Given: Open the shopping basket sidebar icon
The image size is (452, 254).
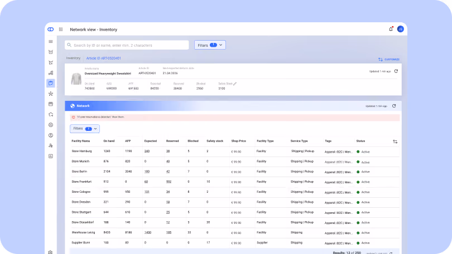Looking at the screenshot, I should coord(51,52).
